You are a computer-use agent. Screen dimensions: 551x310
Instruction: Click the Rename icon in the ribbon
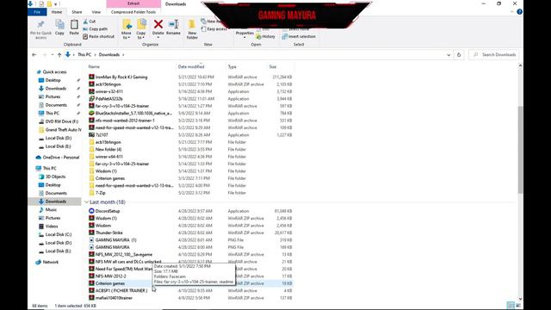[173, 24]
